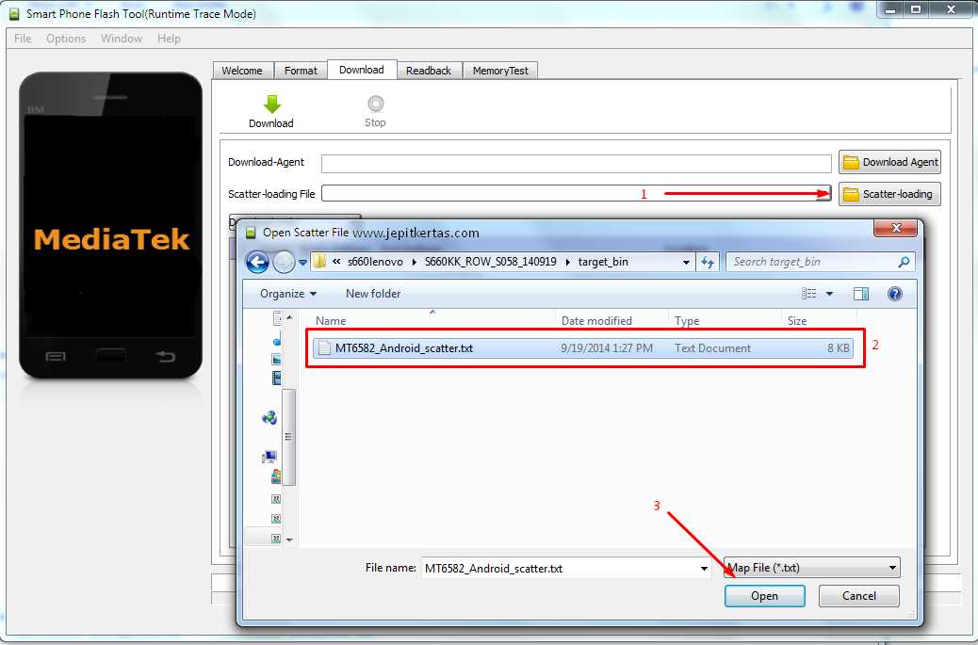Switch to the Readback tab
Image resolution: width=978 pixels, height=645 pixels.
[x=429, y=71]
